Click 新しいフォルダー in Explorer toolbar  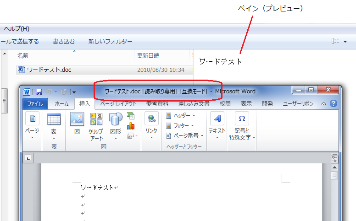point(110,42)
